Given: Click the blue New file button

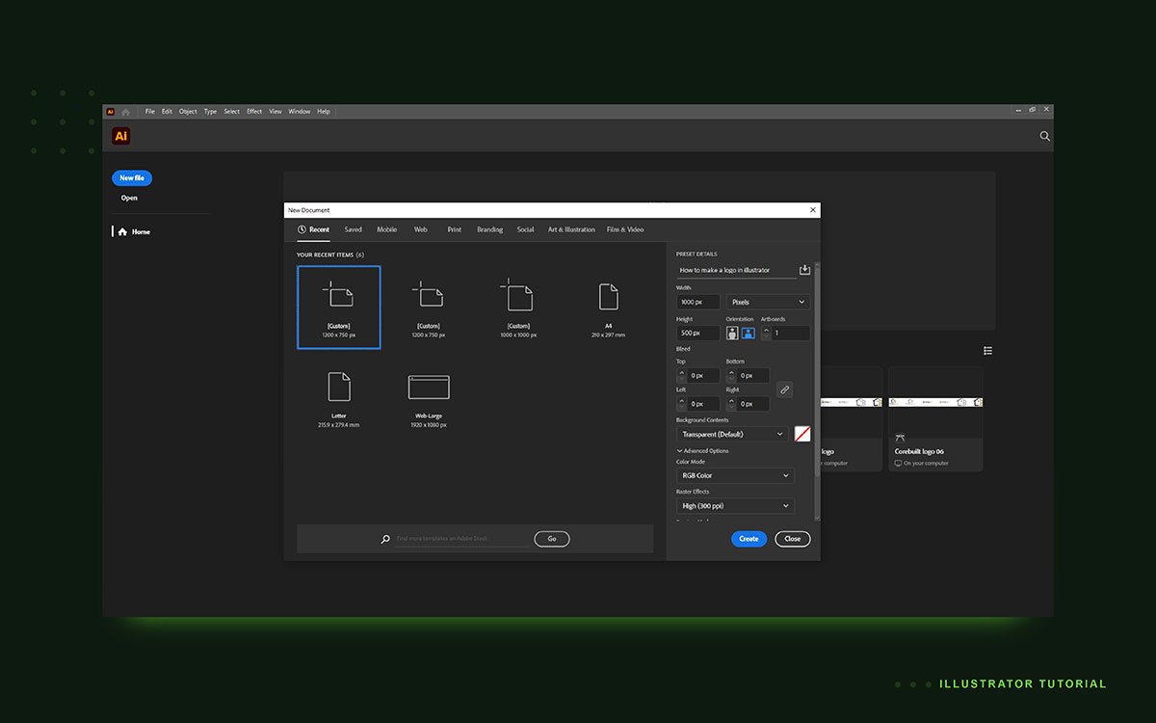Looking at the screenshot, I should pos(132,178).
